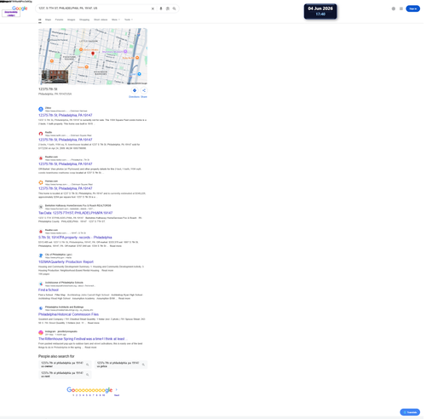Click the Share icon under the map

tap(145, 91)
